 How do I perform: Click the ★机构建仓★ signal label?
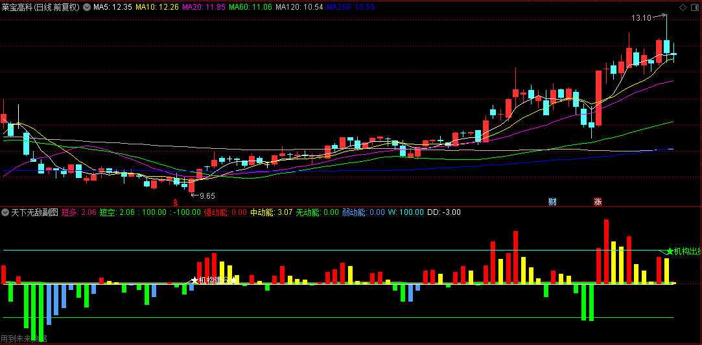214,280
